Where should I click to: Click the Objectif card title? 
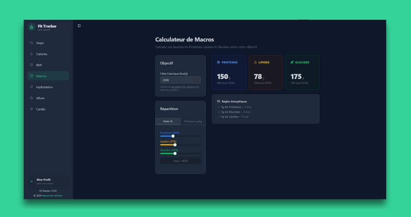[x=167, y=63]
